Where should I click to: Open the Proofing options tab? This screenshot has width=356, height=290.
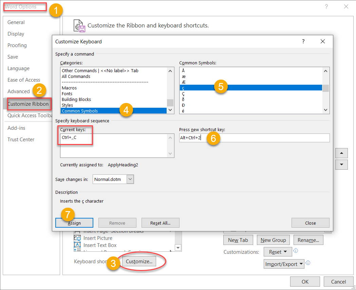17,45
